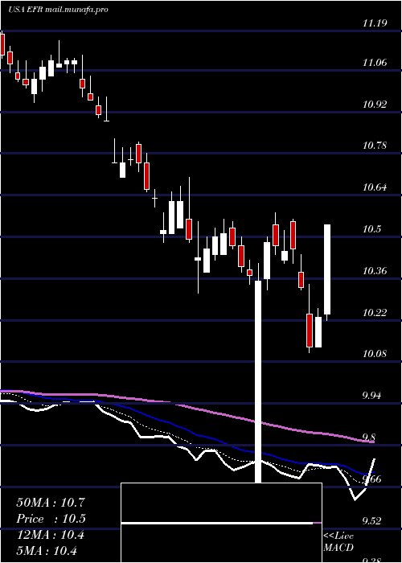
Task: Click the "USA EFR" chart title text
Action: click(26, 10)
